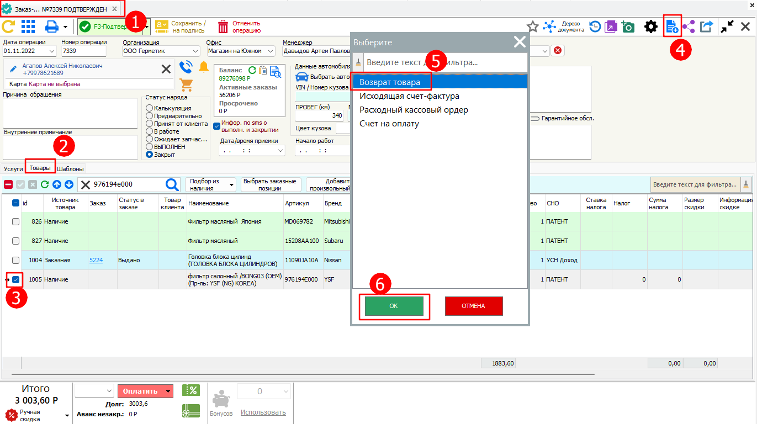
Task: Expand the Подбор из наличия dropdown
Action: coord(231,185)
